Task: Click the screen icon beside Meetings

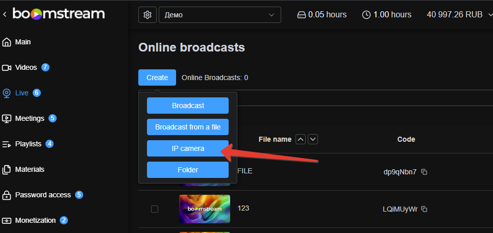Action: 7,119
